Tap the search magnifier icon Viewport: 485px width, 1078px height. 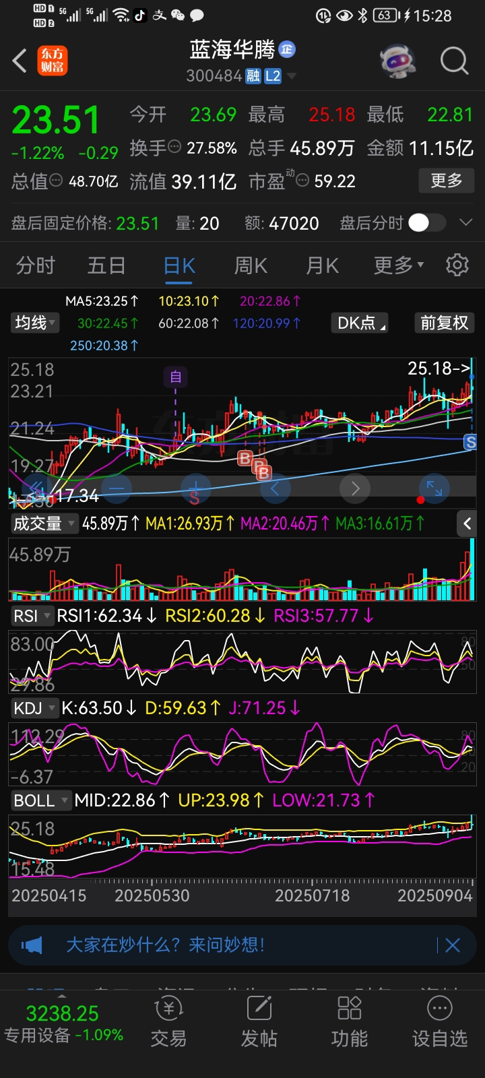pyautogui.click(x=454, y=61)
